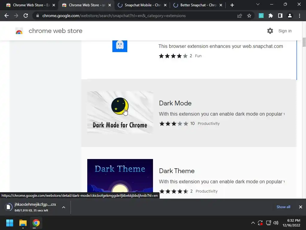Viewport: 306px width, 230px height.
Task: Switch to the Snapchat Mobile tab
Action: click(143, 5)
